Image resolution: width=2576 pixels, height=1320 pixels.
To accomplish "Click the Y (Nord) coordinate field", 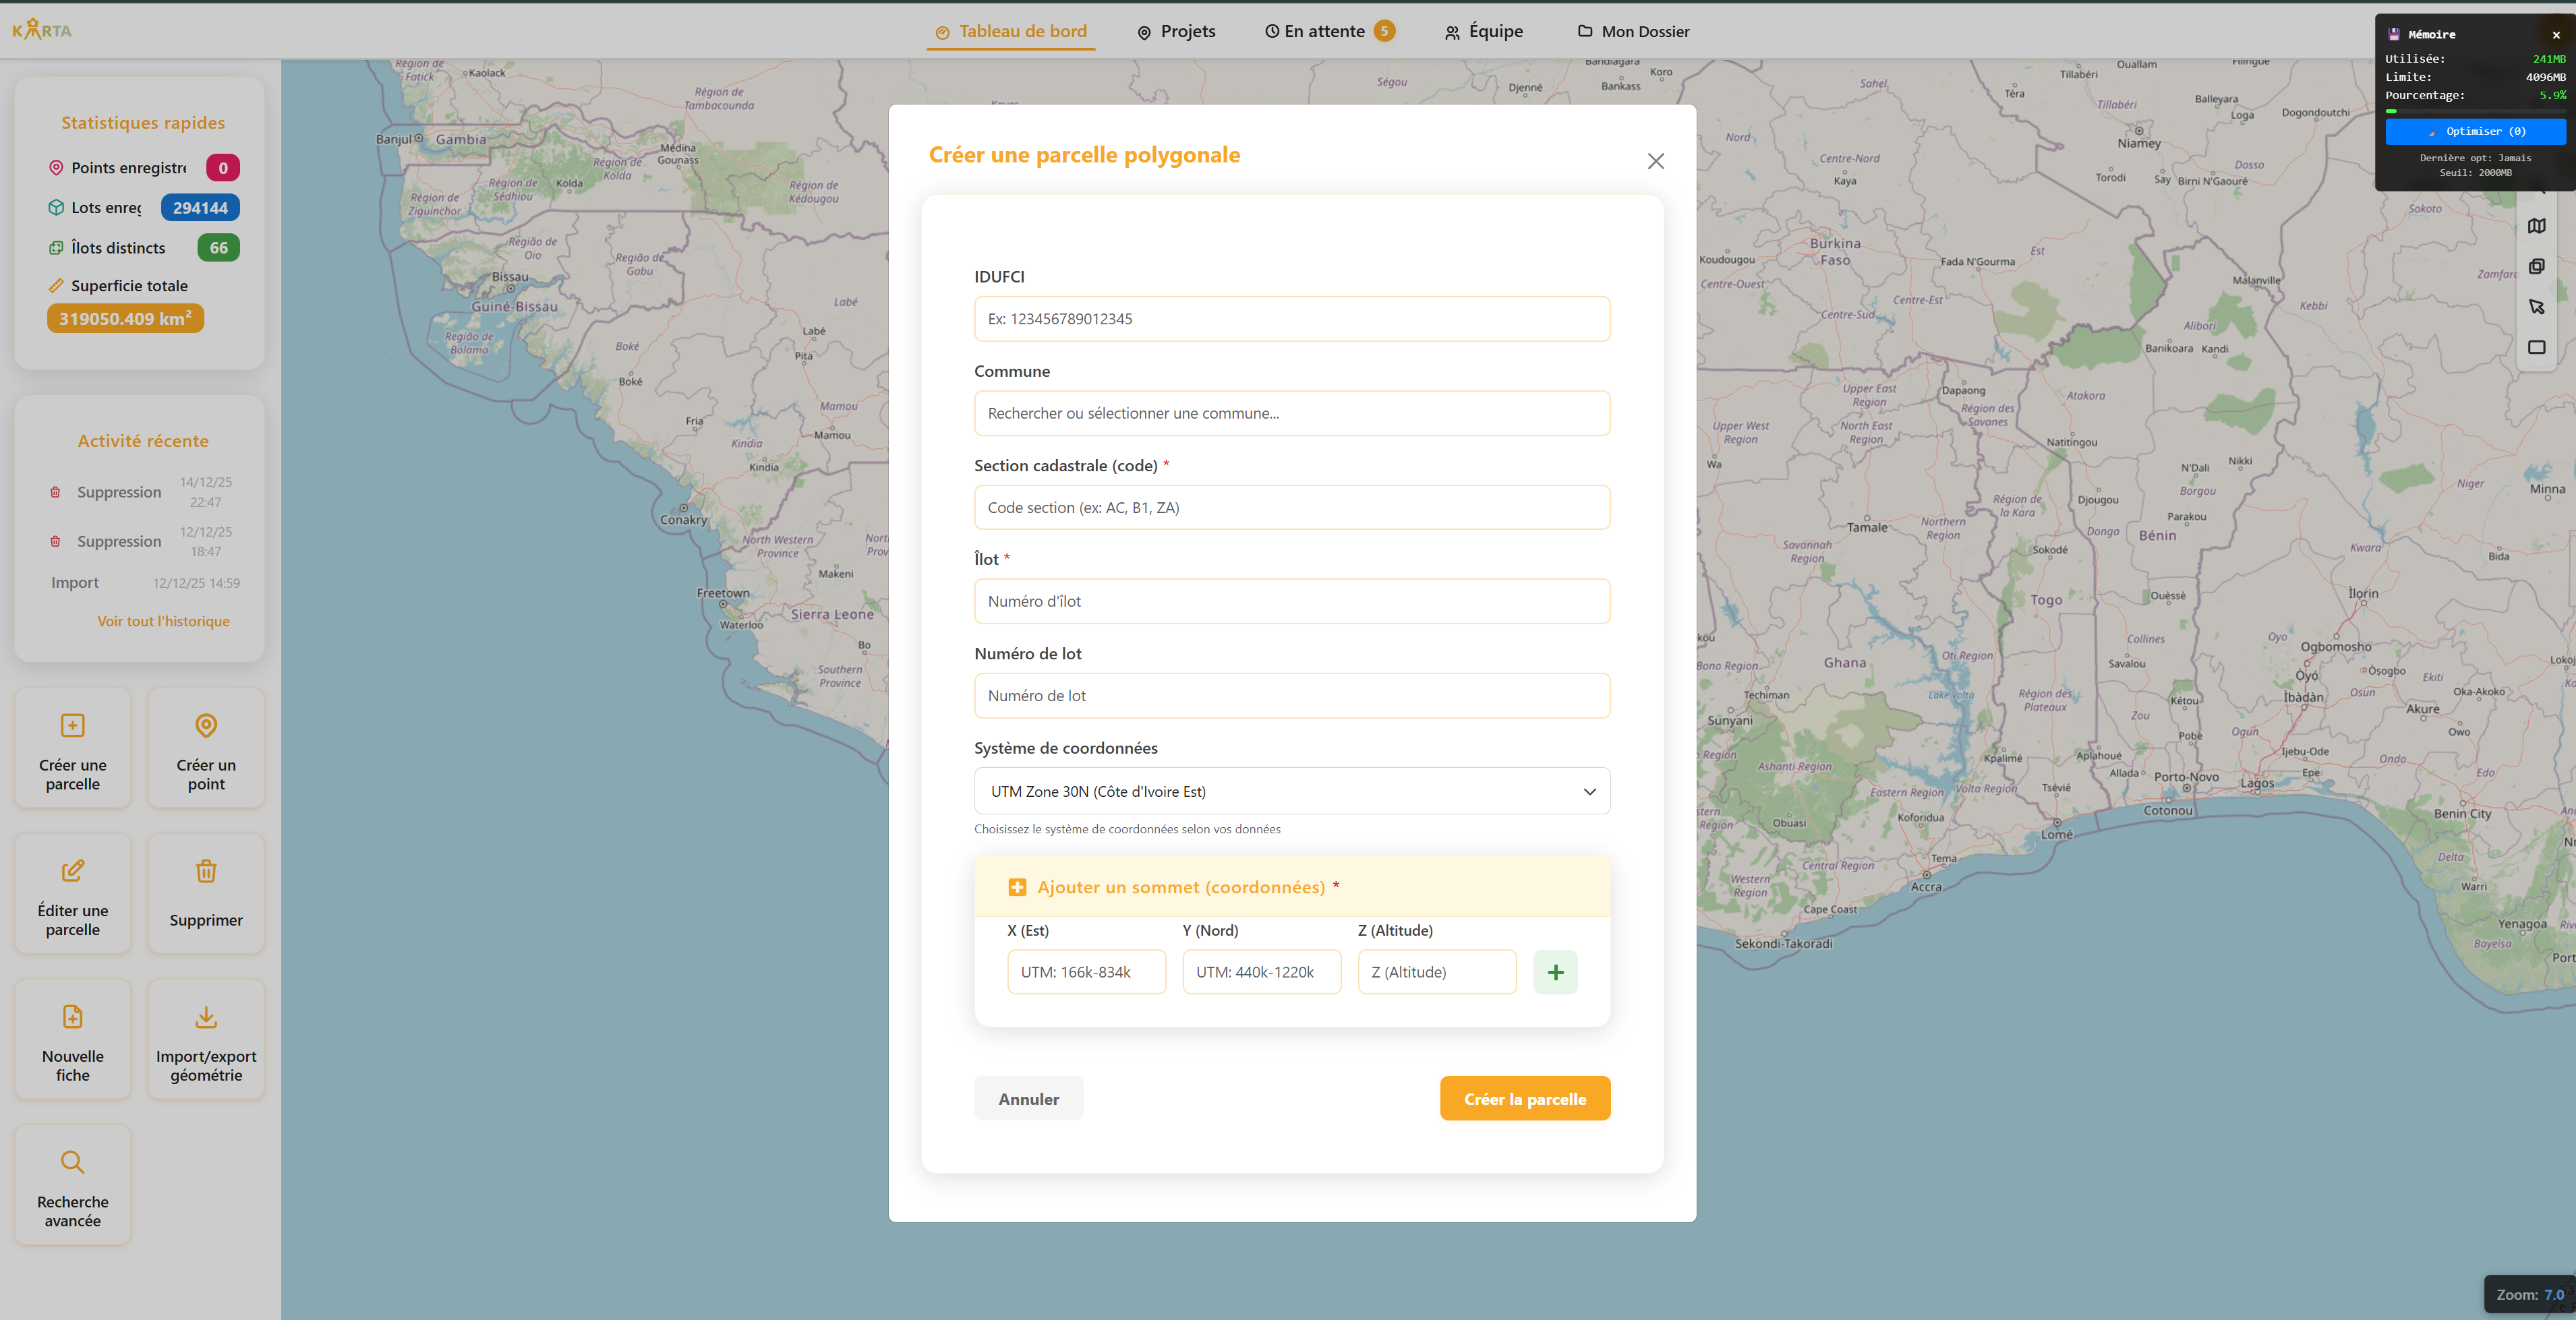I will click(1262, 972).
